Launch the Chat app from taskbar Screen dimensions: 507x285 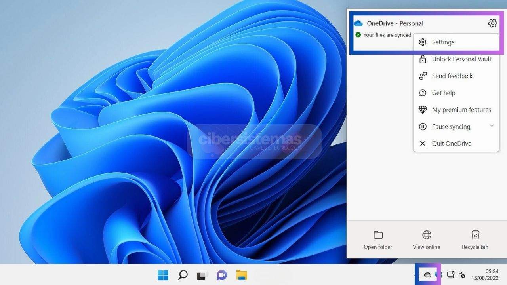point(222,275)
